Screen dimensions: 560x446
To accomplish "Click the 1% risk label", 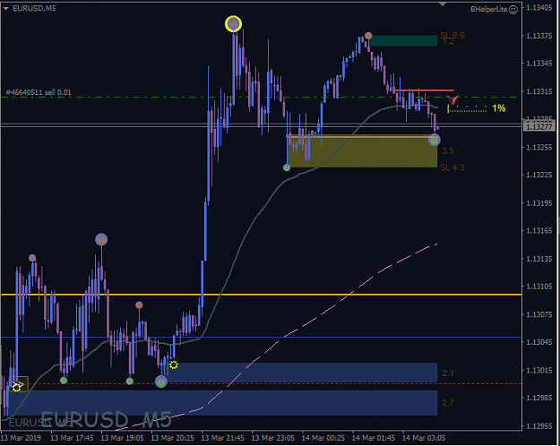I will [x=499, y=108].
